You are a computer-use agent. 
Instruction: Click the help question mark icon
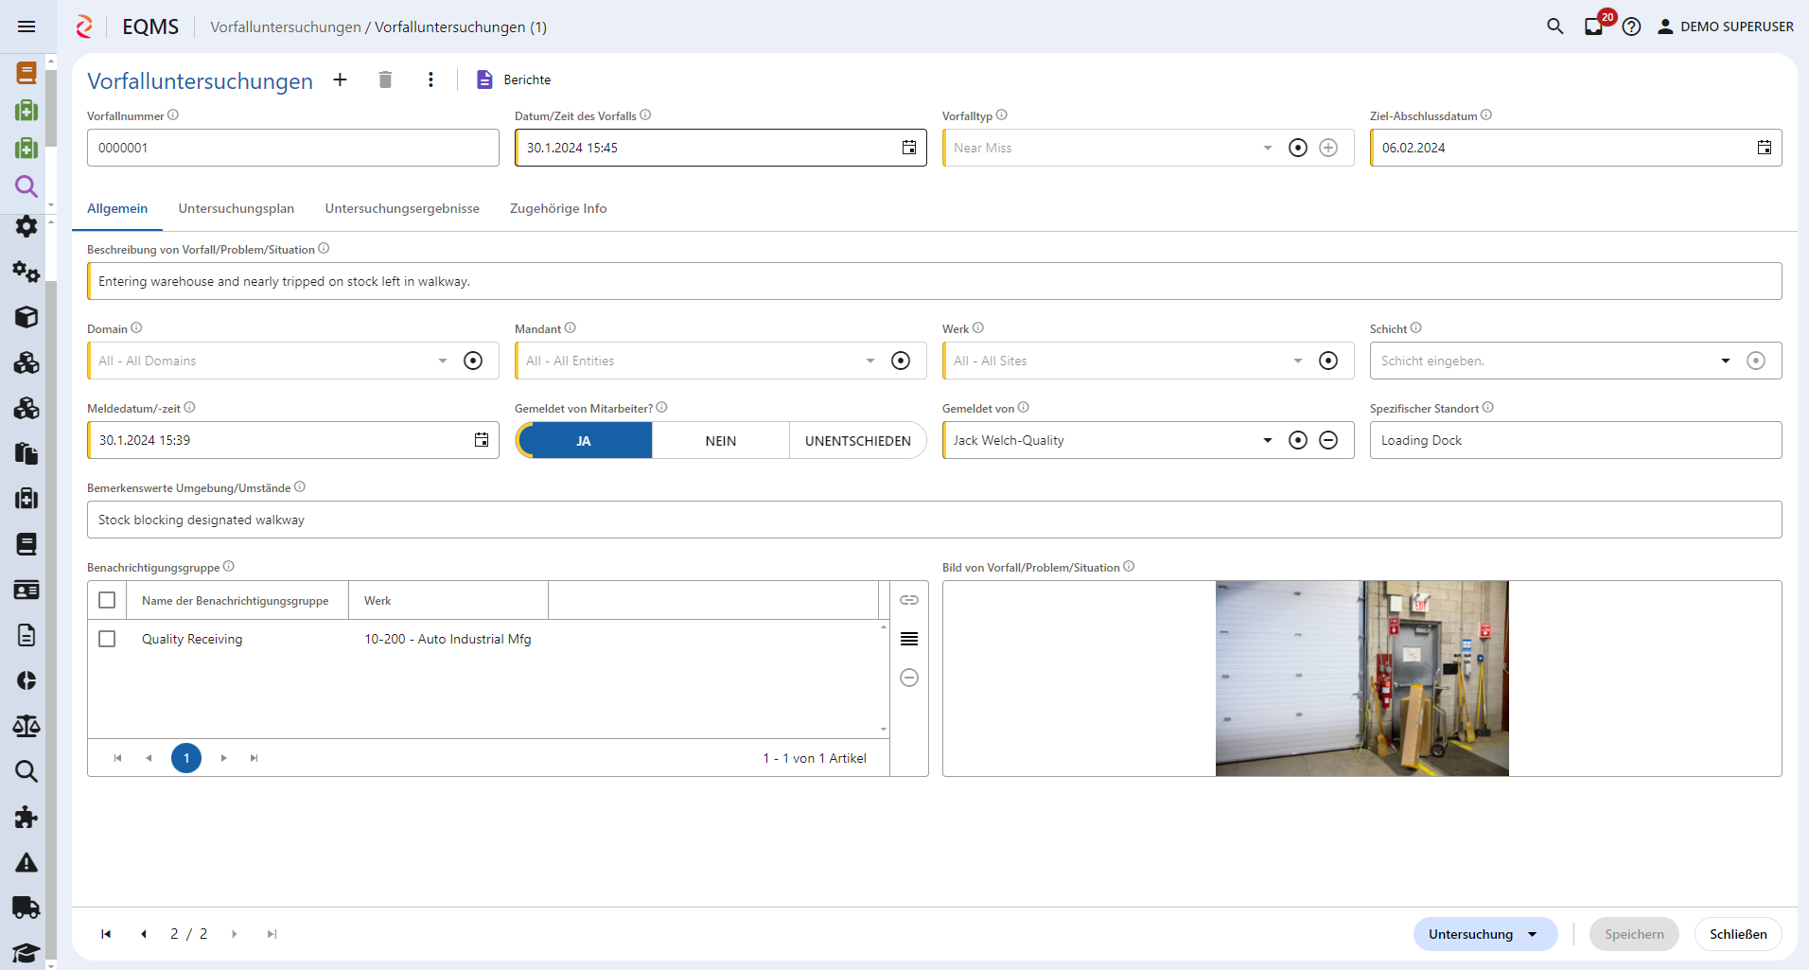[1631, 26]
